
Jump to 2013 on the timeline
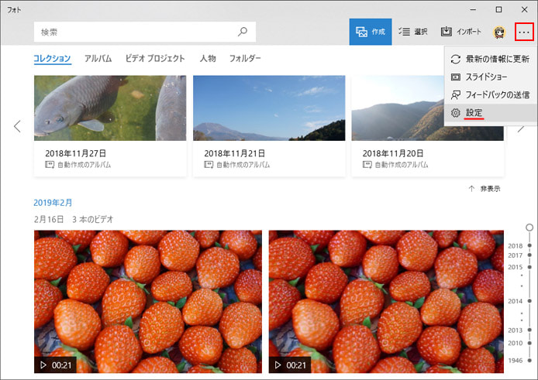coord(519,330)
